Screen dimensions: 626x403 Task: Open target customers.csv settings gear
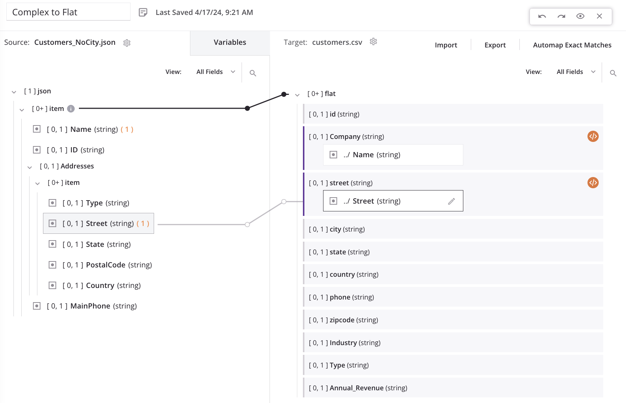coord(373,42)
